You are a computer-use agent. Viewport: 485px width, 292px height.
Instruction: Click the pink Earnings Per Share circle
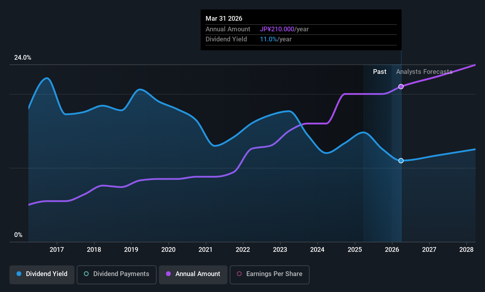click(239, 274)
